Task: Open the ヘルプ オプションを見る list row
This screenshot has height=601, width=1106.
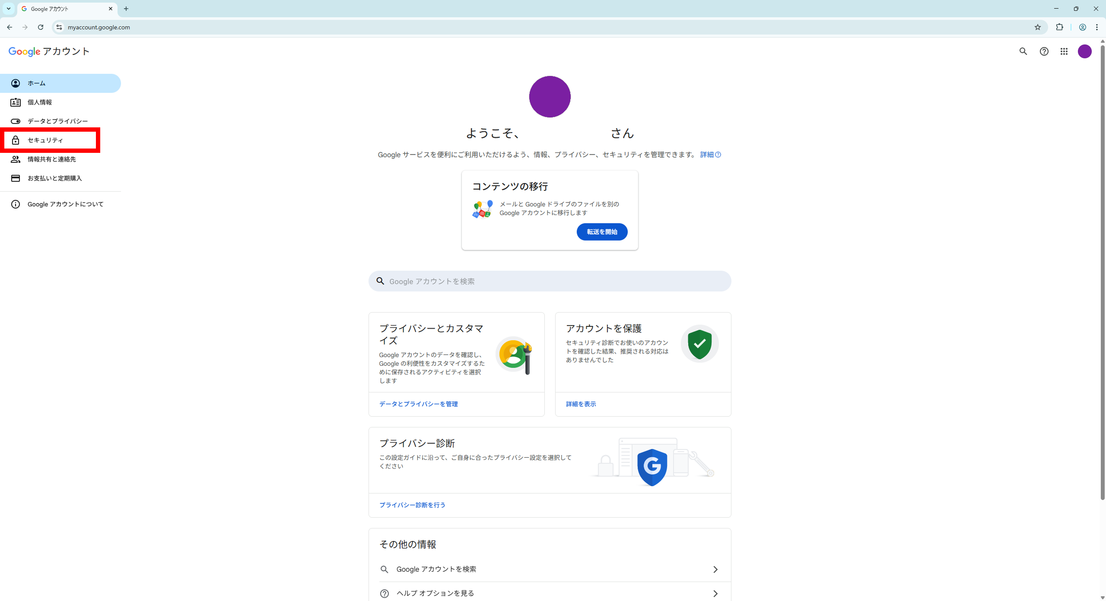Action: [550, 592]
